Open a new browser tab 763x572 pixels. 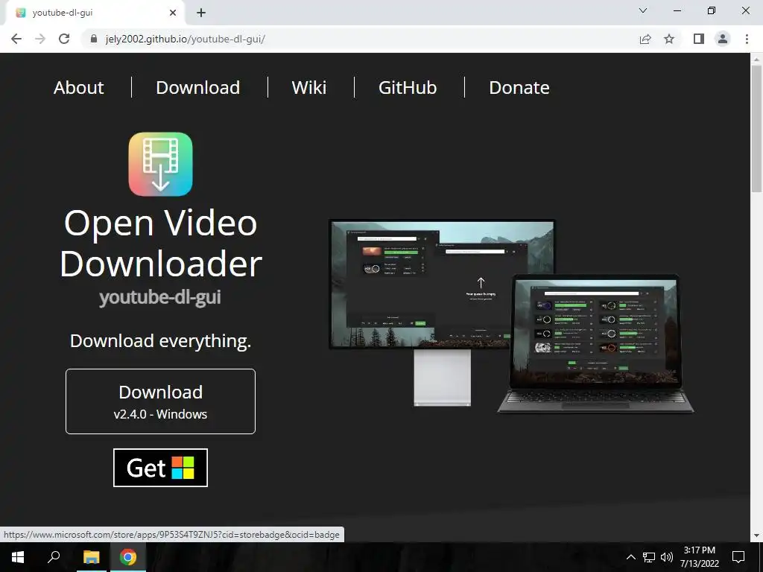tap(201, 13)
